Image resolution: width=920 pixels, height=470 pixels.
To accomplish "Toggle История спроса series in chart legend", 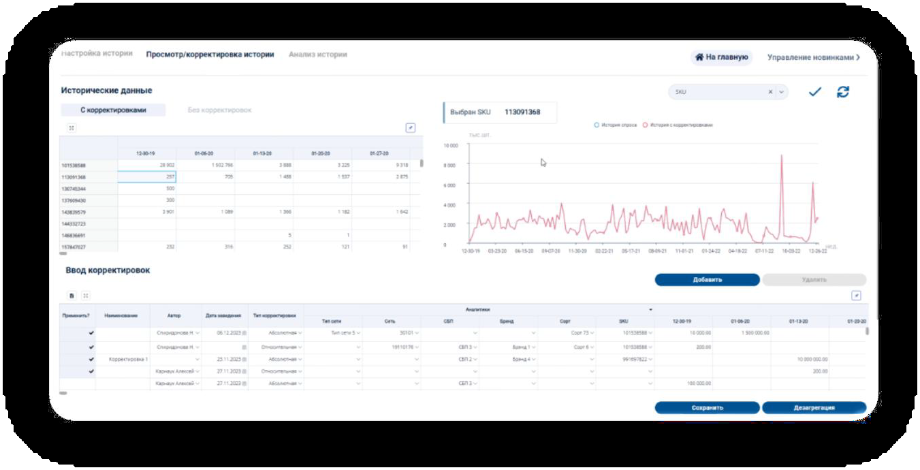I will tap(616, 125).
